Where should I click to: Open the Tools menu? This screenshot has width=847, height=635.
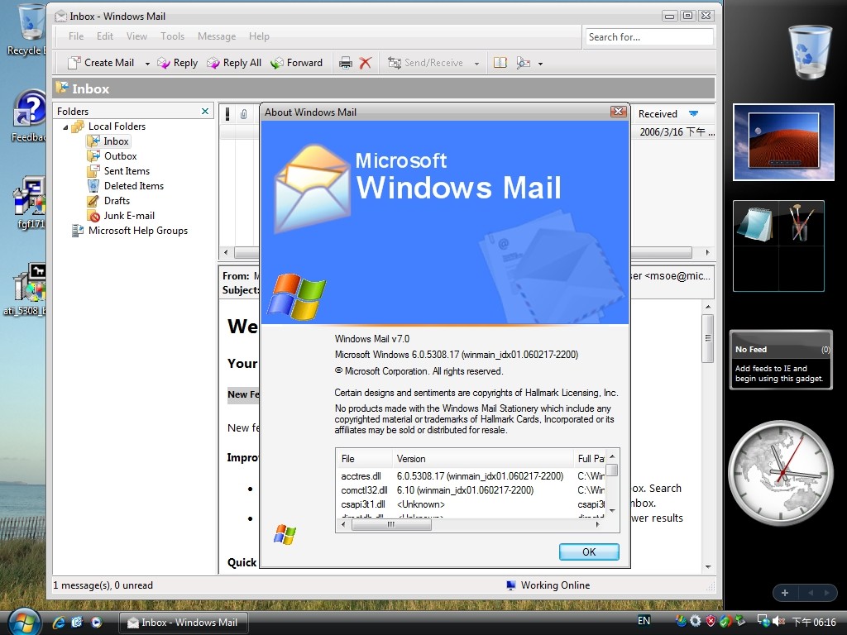point(172,36)
